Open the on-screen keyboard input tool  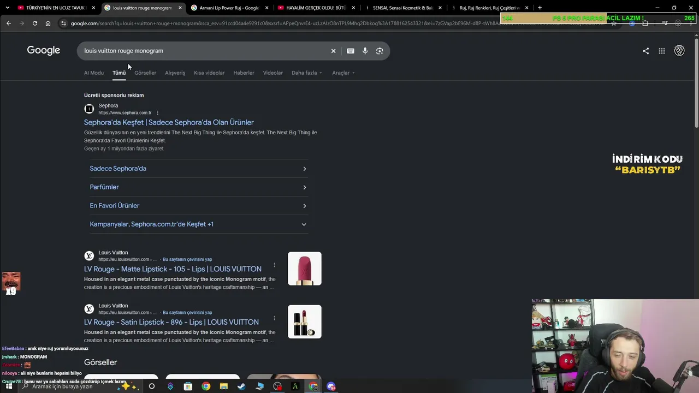pos(351,51)
